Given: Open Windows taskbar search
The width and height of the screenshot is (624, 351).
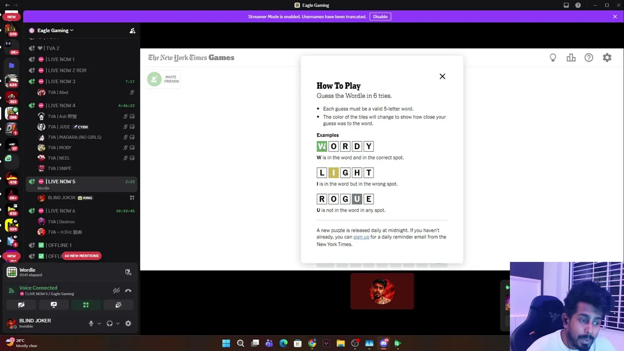Looking at the screenshot, I should tap(240, 343).
